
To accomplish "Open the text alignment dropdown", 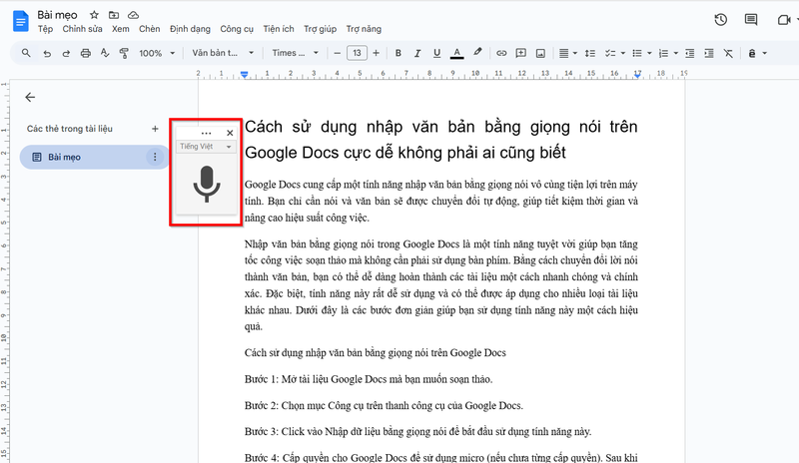I will click(567, 53).
